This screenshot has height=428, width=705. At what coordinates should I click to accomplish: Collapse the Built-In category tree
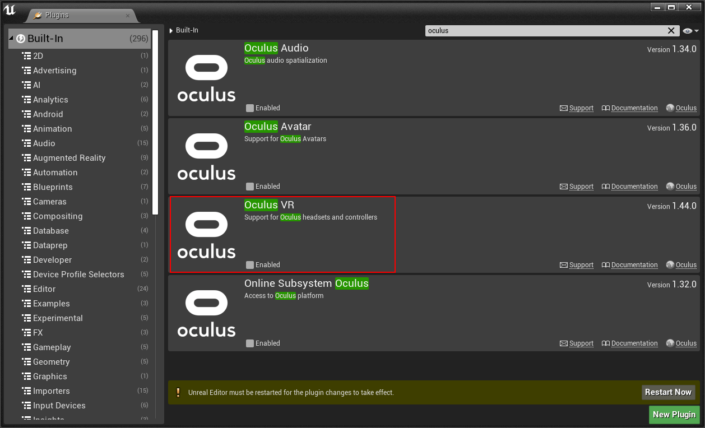click(x=11, y=39)
